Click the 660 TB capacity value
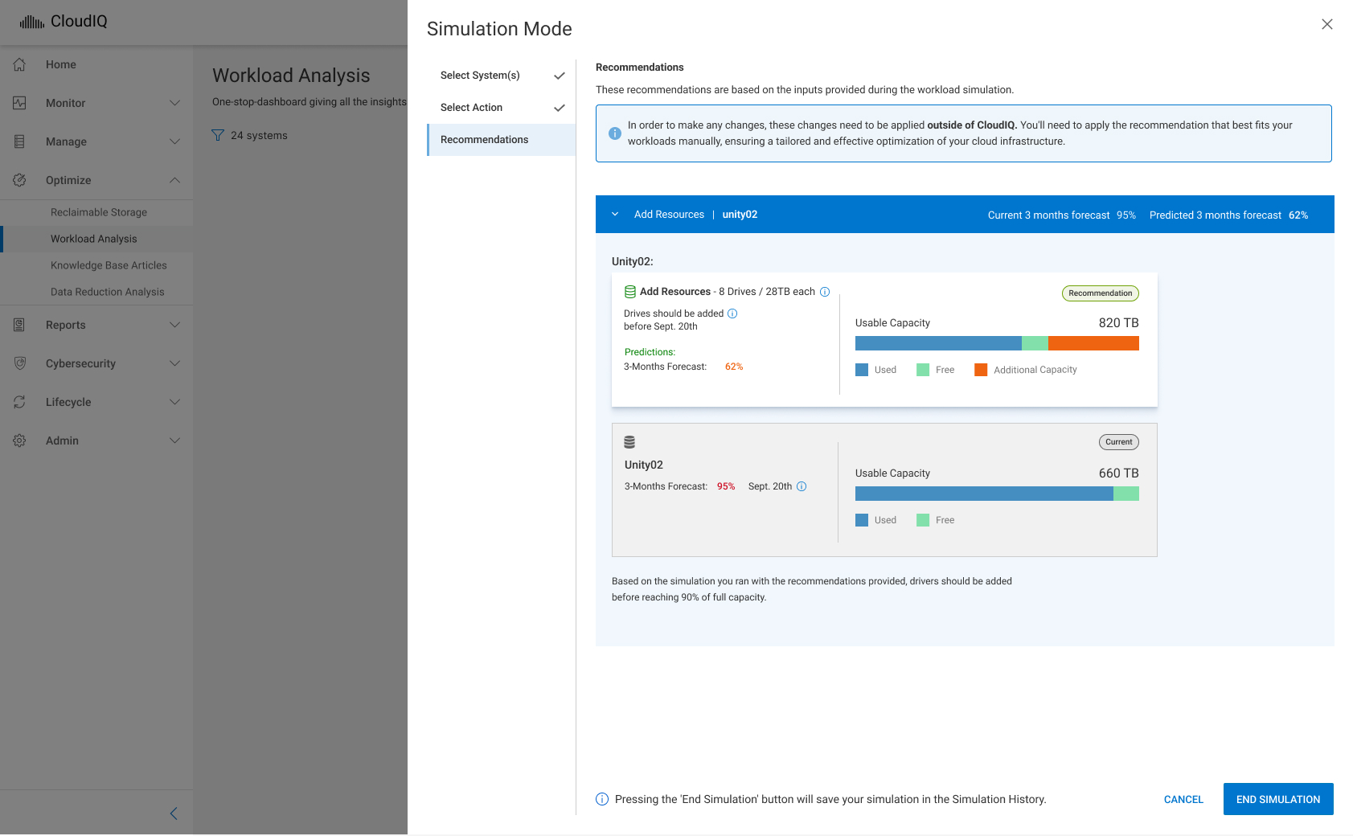The width and height of the screenshot is (1353, 836). [1118, 473]
